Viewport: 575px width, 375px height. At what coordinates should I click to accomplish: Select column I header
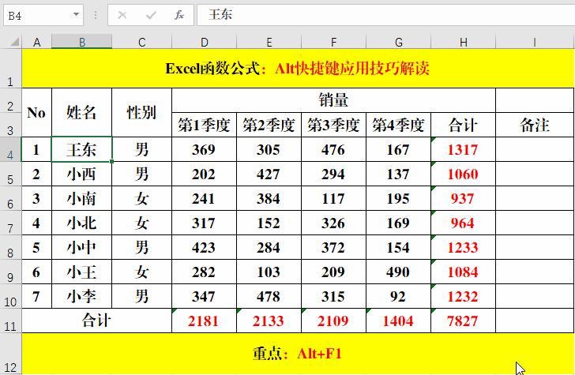(535, 42)
